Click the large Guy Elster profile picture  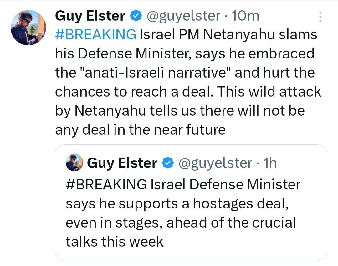coord(28,28)
